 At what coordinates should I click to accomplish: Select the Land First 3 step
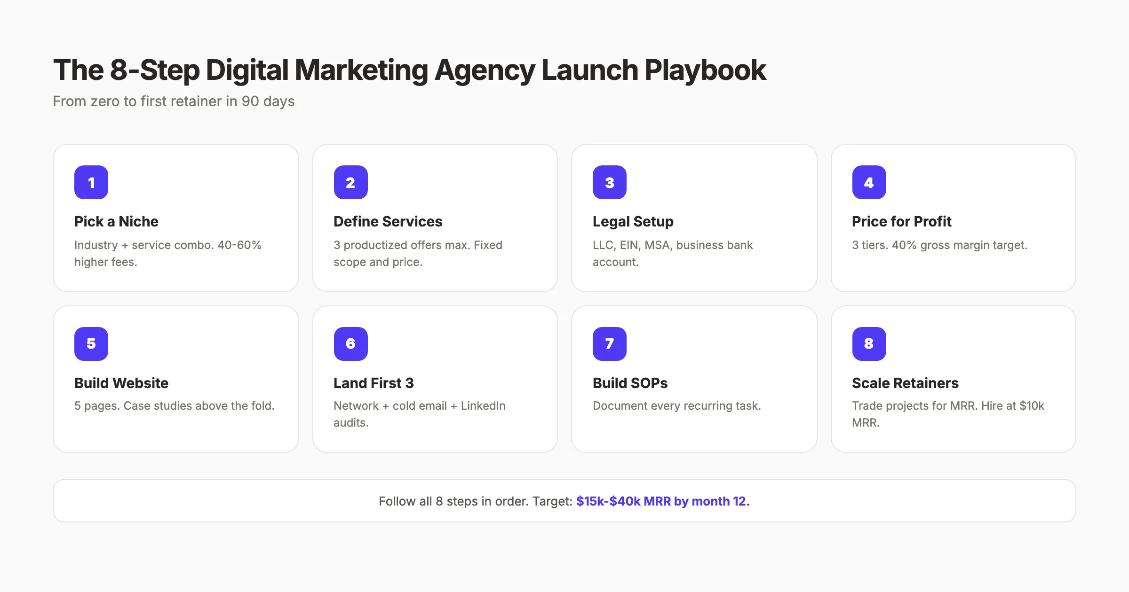click(374, 383)
